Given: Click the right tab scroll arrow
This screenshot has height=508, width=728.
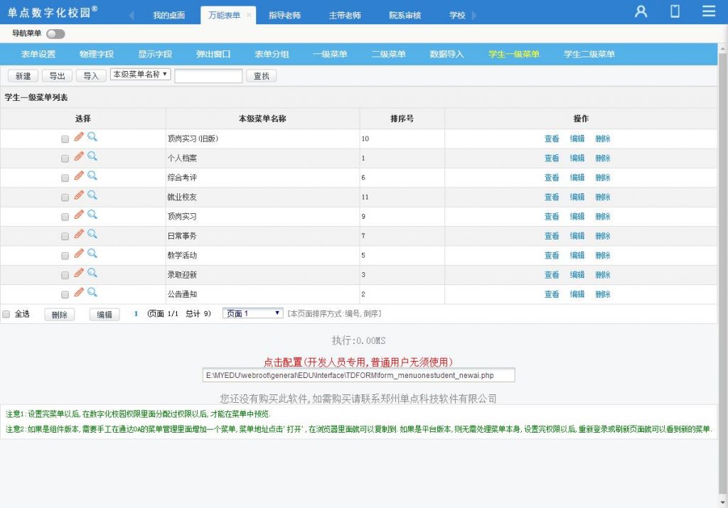Looking at the screenshot, I should point(474,16).
